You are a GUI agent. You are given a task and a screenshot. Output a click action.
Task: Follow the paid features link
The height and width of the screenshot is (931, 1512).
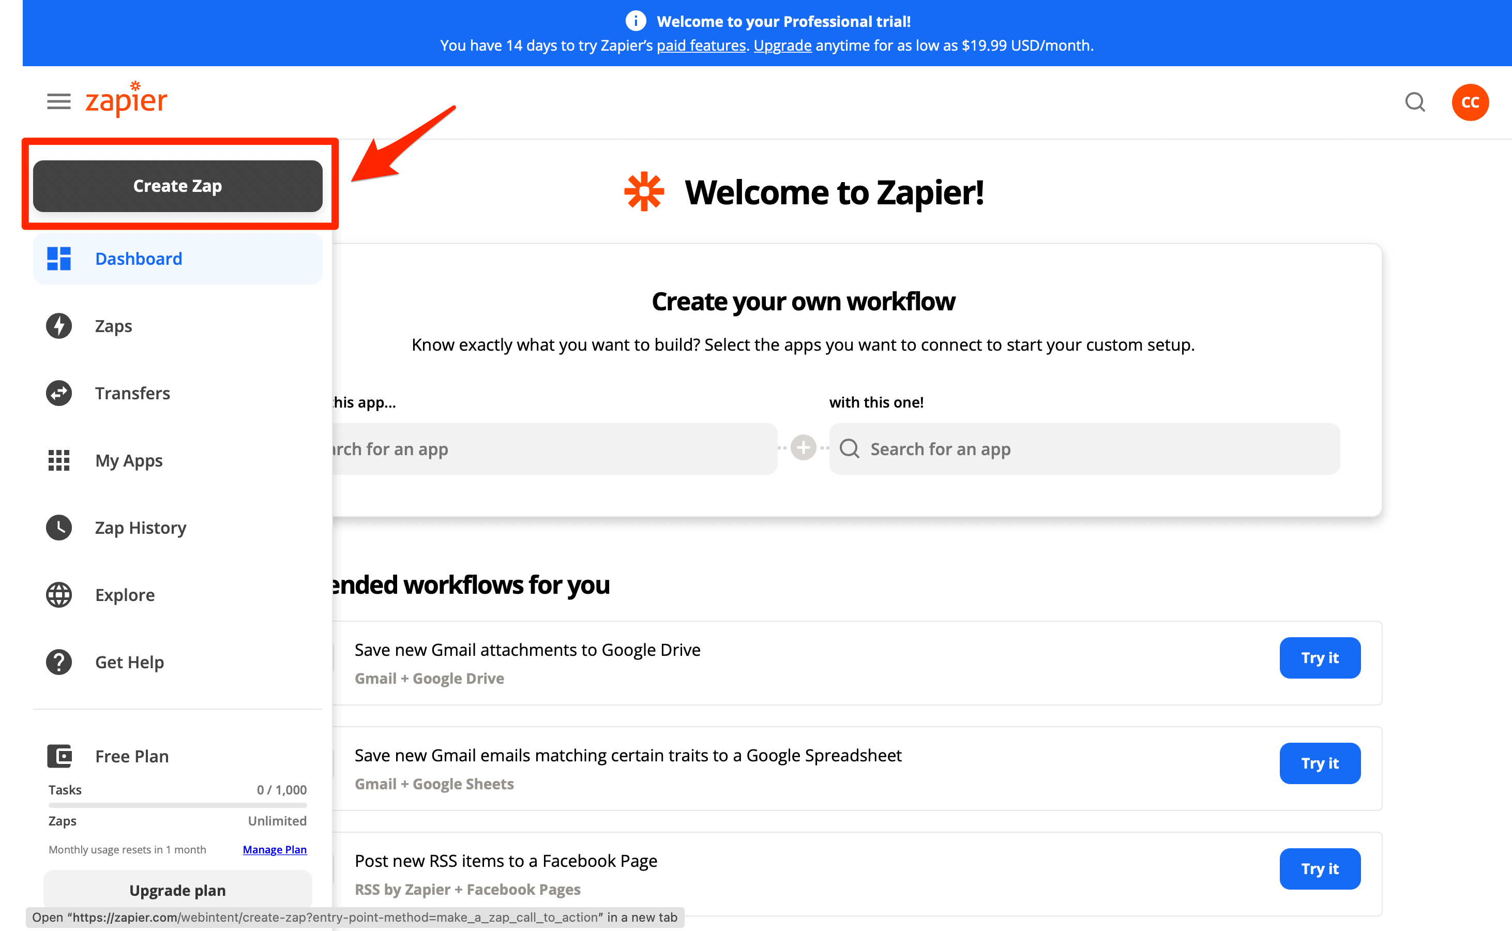point(701,46)
